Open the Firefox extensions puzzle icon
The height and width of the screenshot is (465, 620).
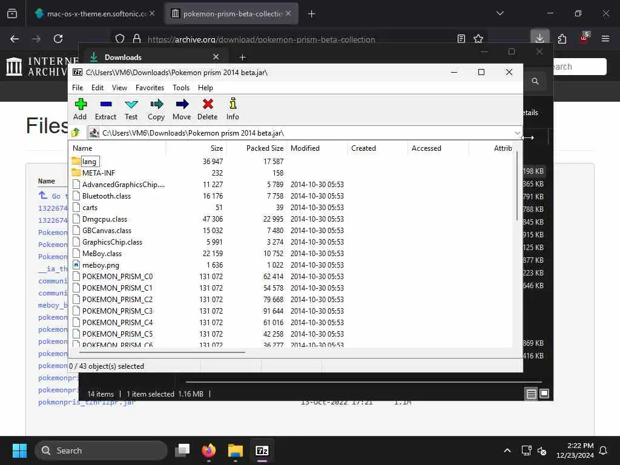click(x=562, y=39)
